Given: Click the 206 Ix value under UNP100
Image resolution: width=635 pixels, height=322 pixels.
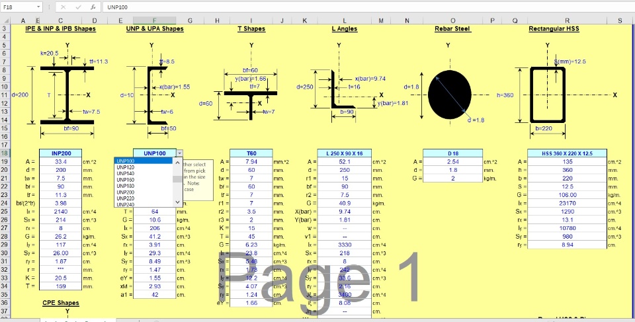Looking at the screenshot, I should click(155, 228).
